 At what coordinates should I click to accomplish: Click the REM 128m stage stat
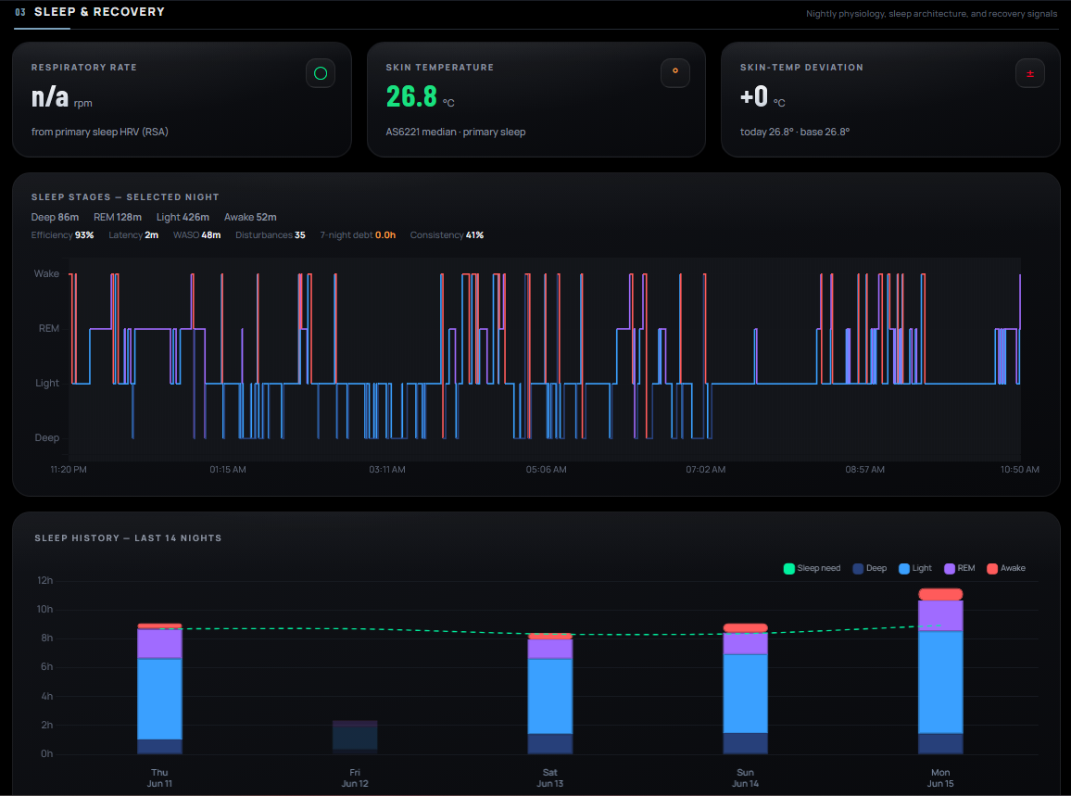tap(118, 217)
